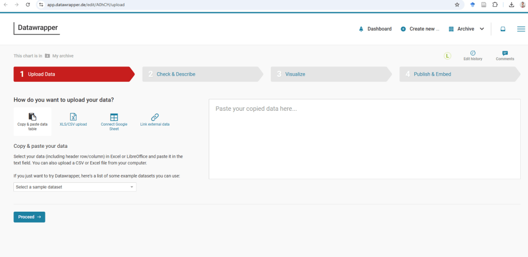The height and width of the screenshot is (257, 528).
Task: Open the Comments panel
Action: point(505,56)
